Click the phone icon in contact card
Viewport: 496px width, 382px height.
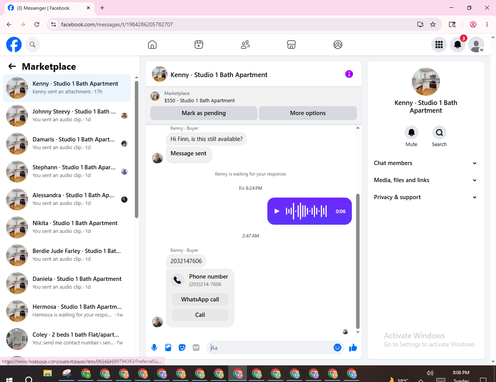(177, 280)
